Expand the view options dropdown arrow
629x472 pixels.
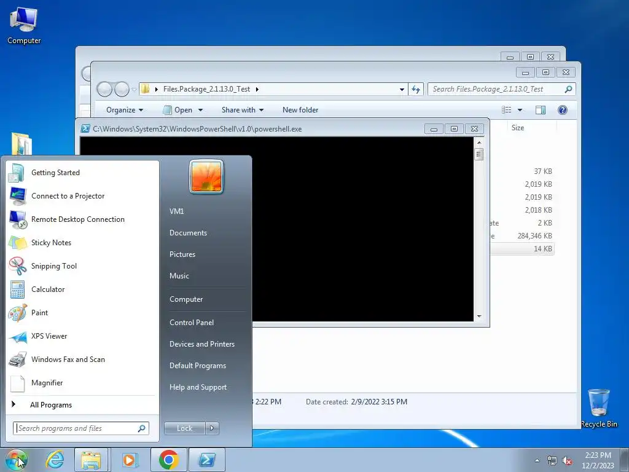[x=520, y=110]
